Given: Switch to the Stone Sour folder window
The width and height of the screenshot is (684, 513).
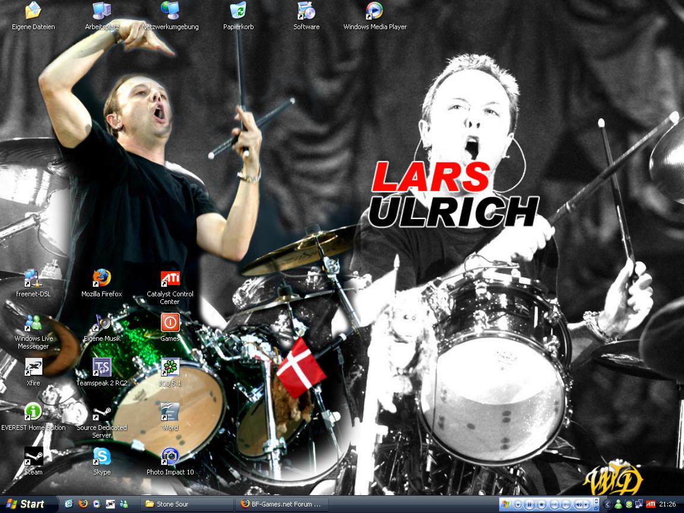Looking at the screenshot, I should 186,504.
